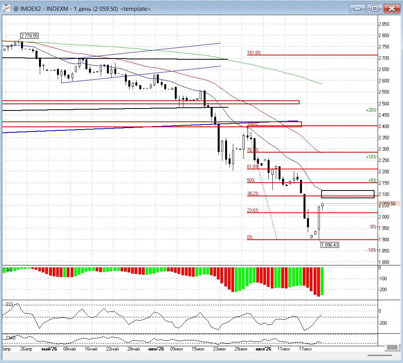Select the 161.8% Fibonacci level label
The height and width of the screenshot is (363, 403).
(x=254, y=52)
